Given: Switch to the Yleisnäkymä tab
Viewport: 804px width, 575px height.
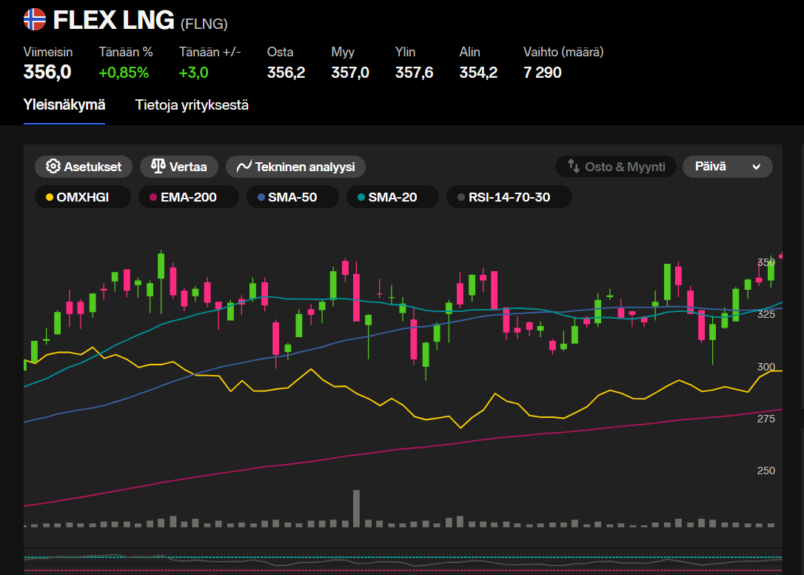Looking at the screenshot, I should click(64, 104).
